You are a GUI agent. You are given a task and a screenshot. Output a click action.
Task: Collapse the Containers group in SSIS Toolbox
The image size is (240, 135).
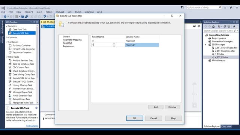coord(7,42)
